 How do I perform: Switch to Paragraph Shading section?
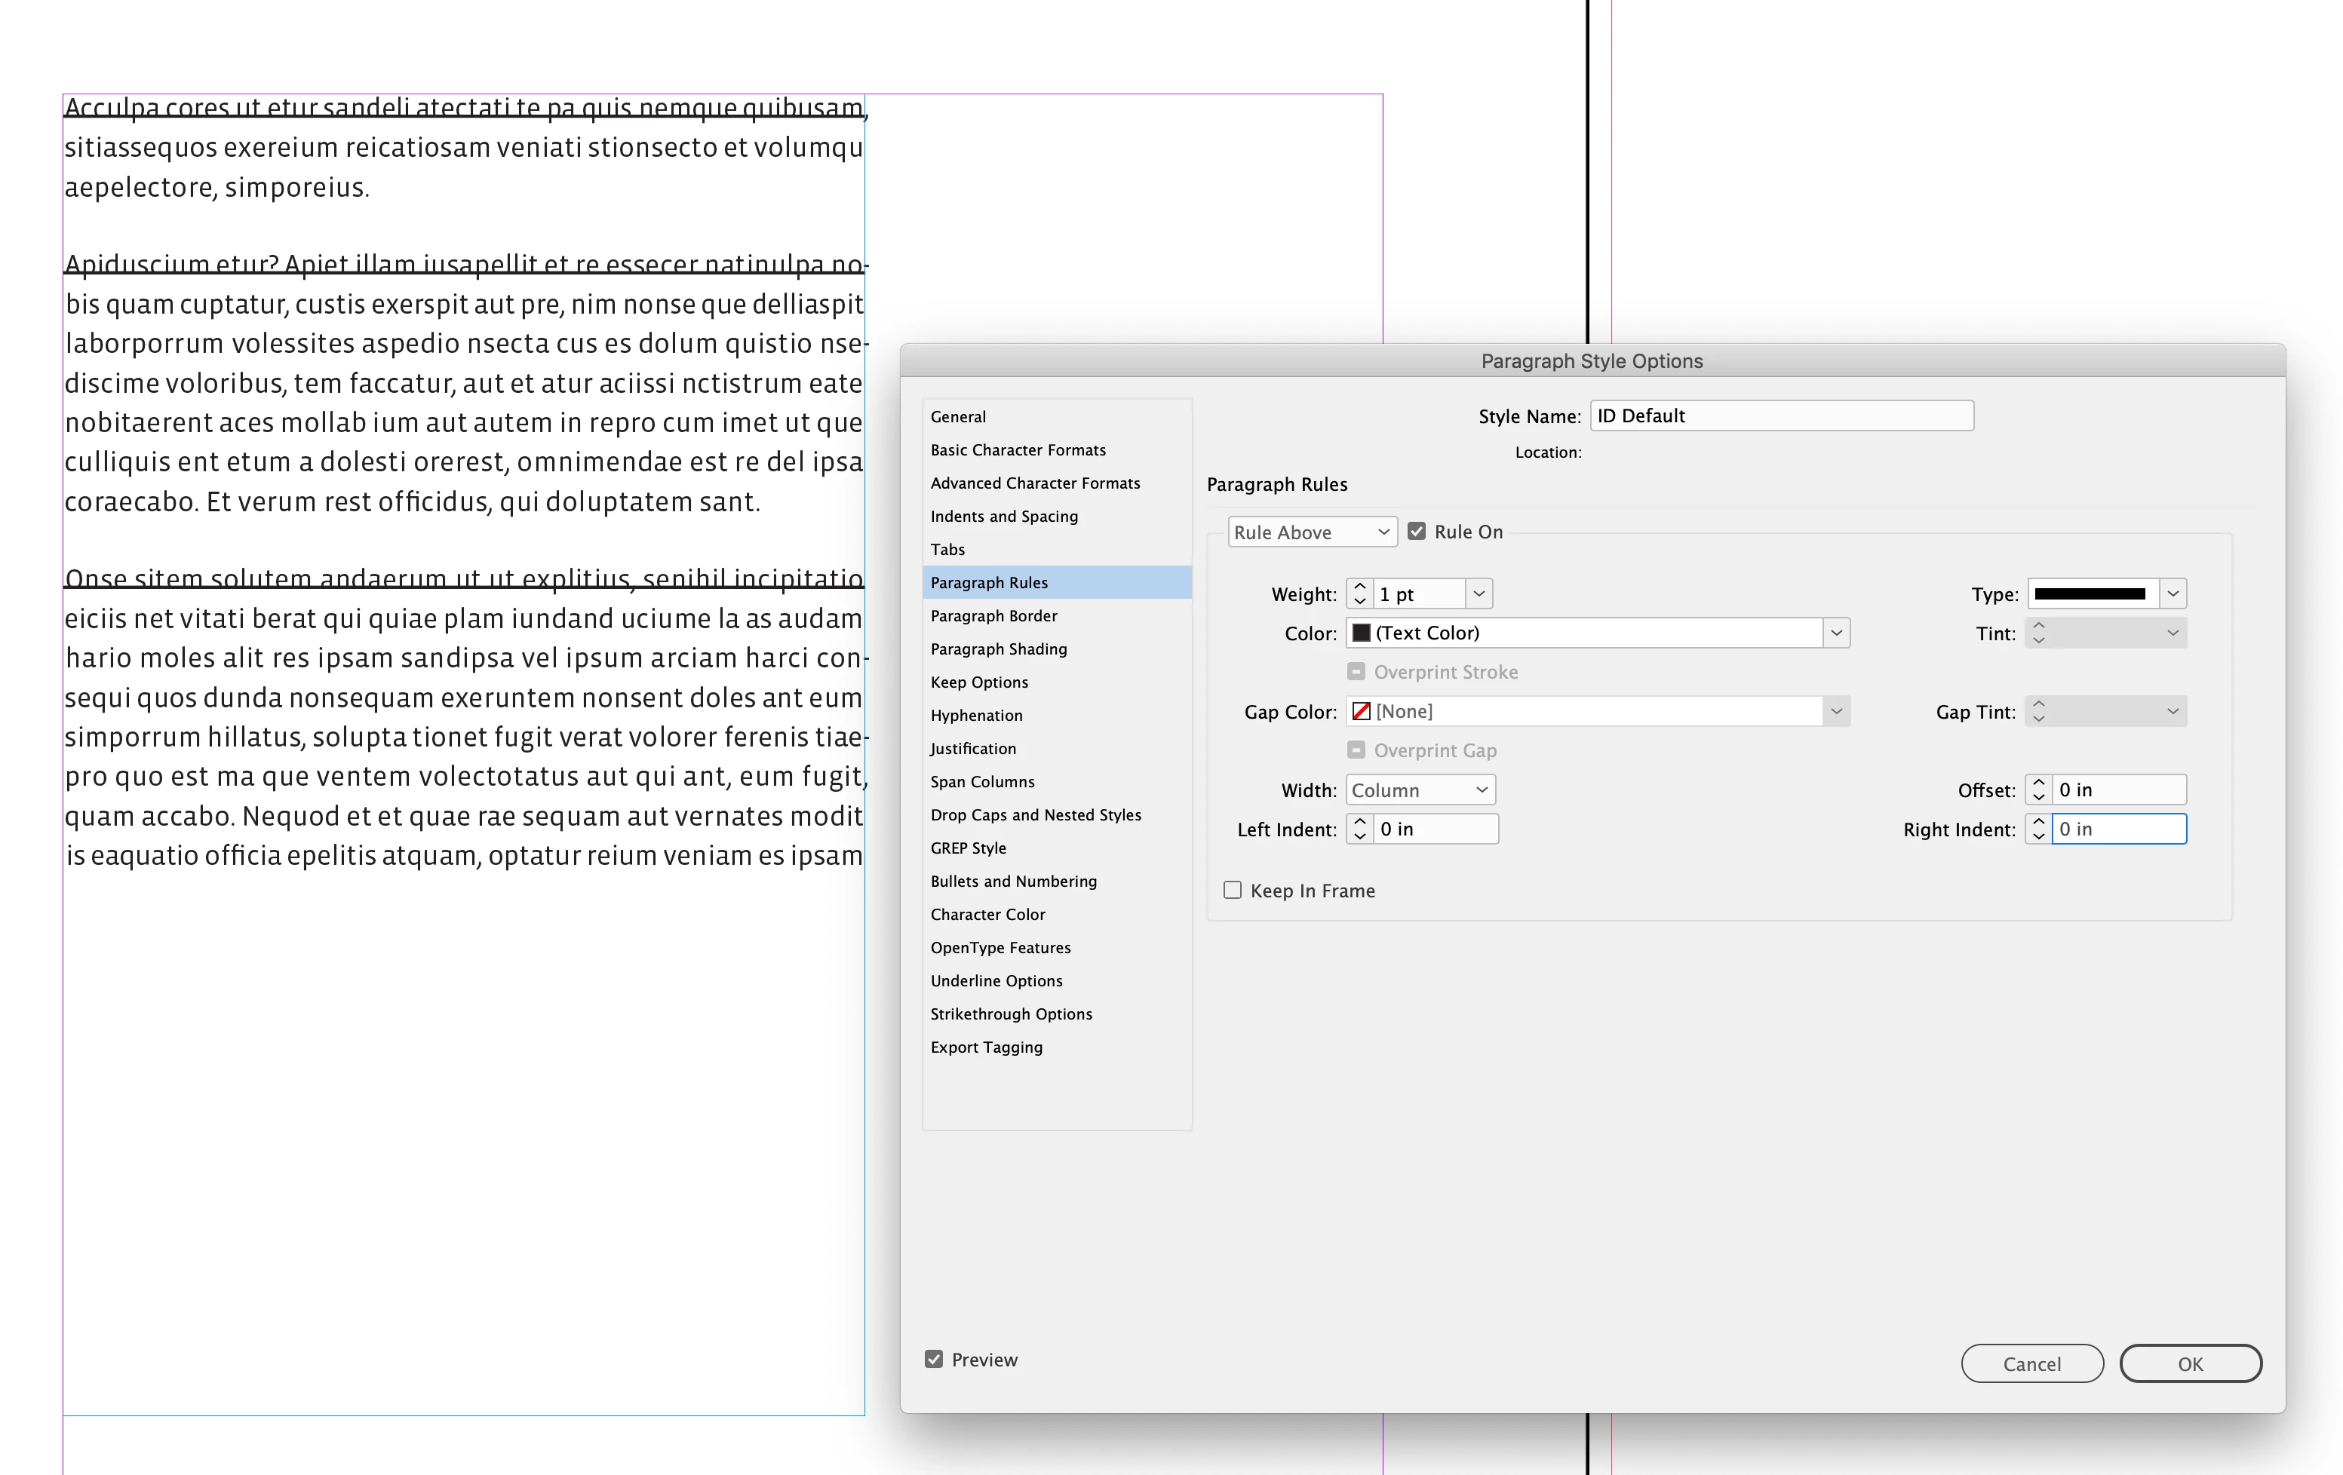click(998, 649)
